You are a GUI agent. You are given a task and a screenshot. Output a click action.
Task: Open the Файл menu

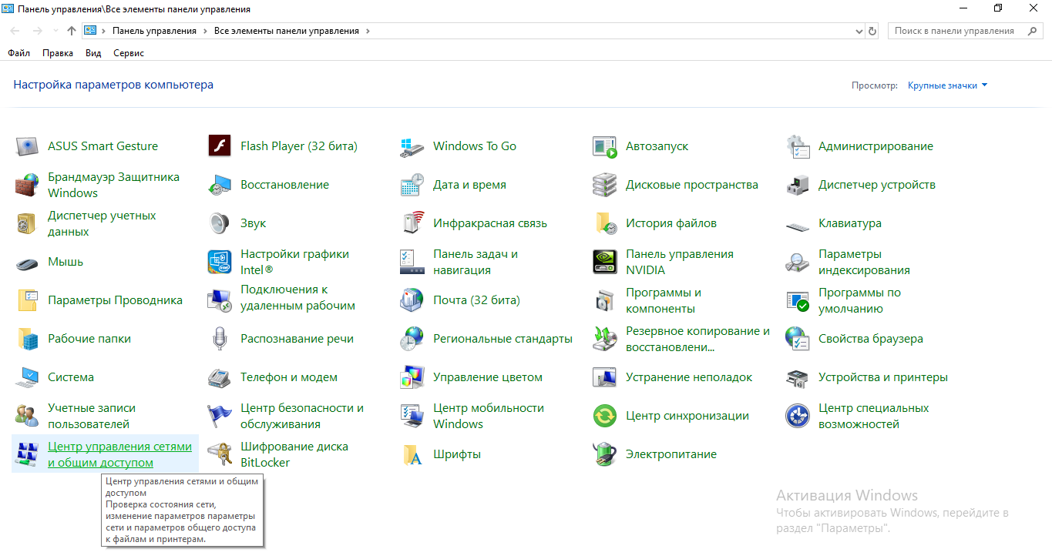pos(18,53)
